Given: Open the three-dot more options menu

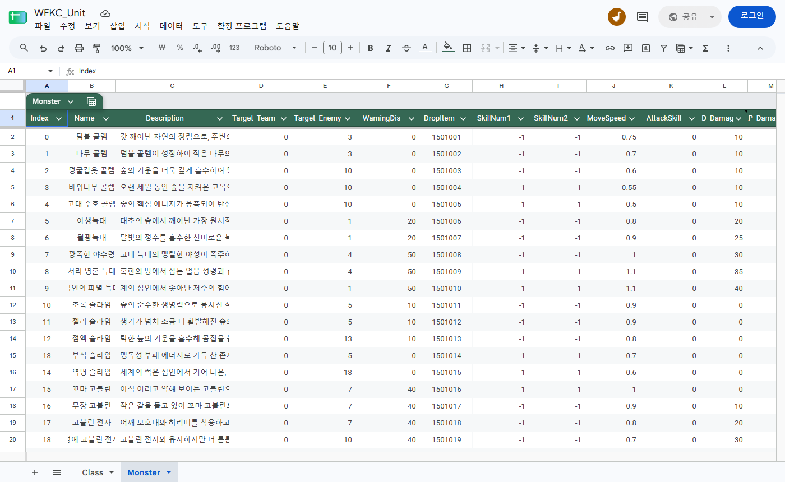Looking at the screenshot, I should tap(728, 48).
